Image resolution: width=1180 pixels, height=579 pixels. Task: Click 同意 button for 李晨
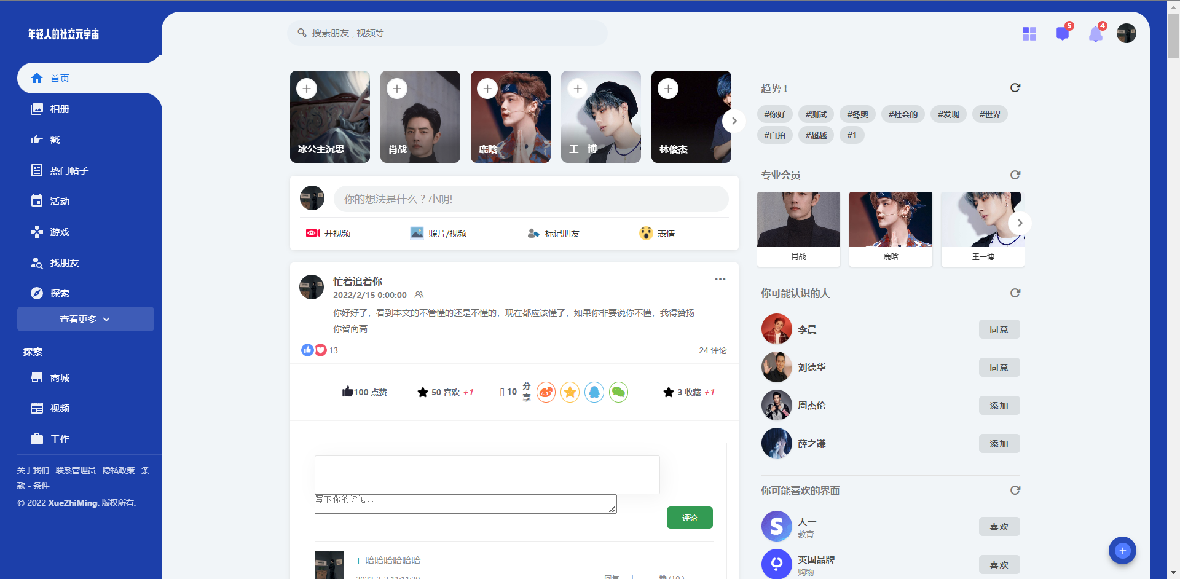click(x=999, y=329)
